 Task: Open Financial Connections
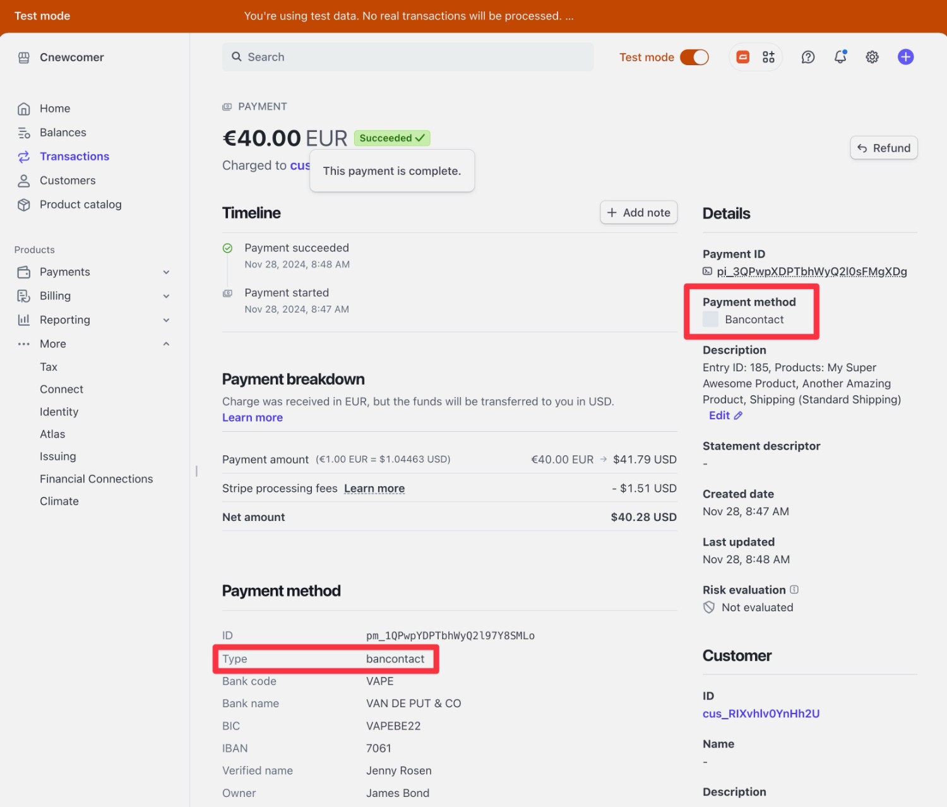coord(97,479)
